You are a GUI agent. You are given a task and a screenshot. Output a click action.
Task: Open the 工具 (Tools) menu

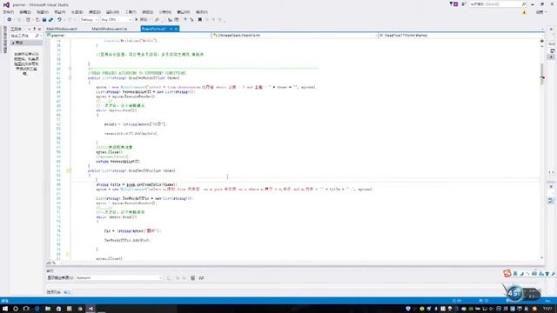131,12
